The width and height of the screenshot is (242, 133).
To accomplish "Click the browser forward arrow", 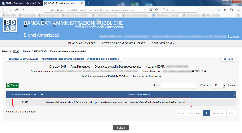I will point(10,10).
